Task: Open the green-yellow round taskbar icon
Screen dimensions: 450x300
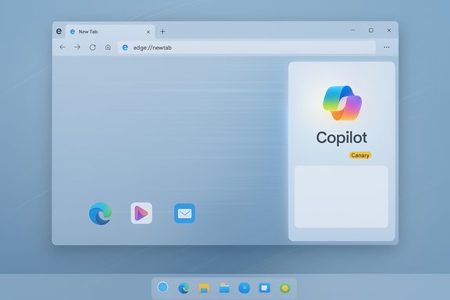Action: click(x=285, y=288)
